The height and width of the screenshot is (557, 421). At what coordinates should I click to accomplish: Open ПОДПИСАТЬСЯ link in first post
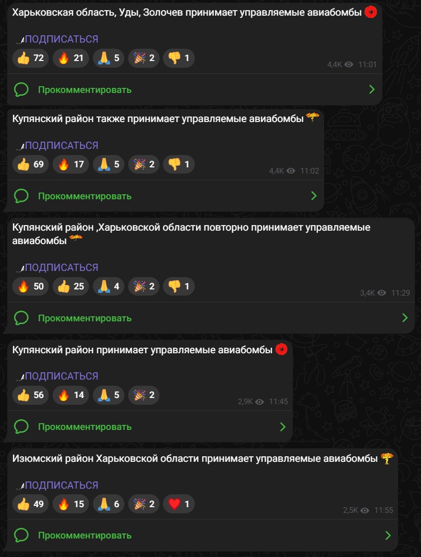coord(61,39)
